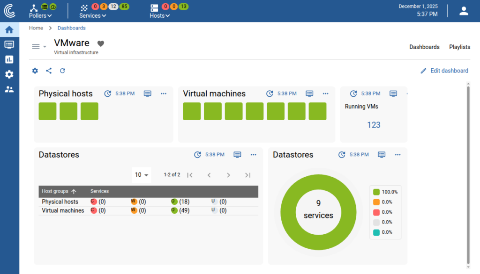Open the Reporting chart icon in sidebar
Image resolution: width=480 pixels, height=274 pixels.
pyautogui.click(x=9, y=59)
